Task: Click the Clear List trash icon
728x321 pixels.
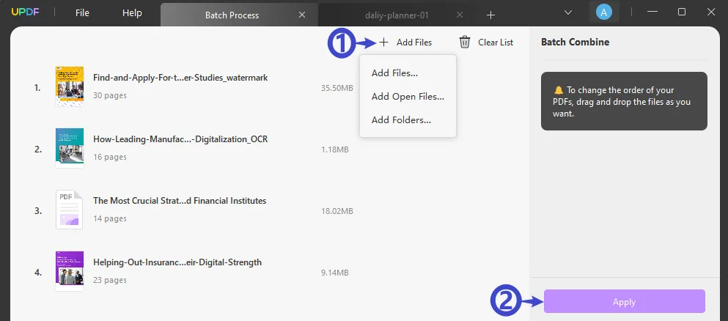Action: coord(465,43)
